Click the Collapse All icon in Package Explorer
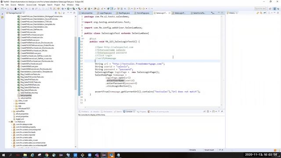The image size is (281, 158). (56, 13)
